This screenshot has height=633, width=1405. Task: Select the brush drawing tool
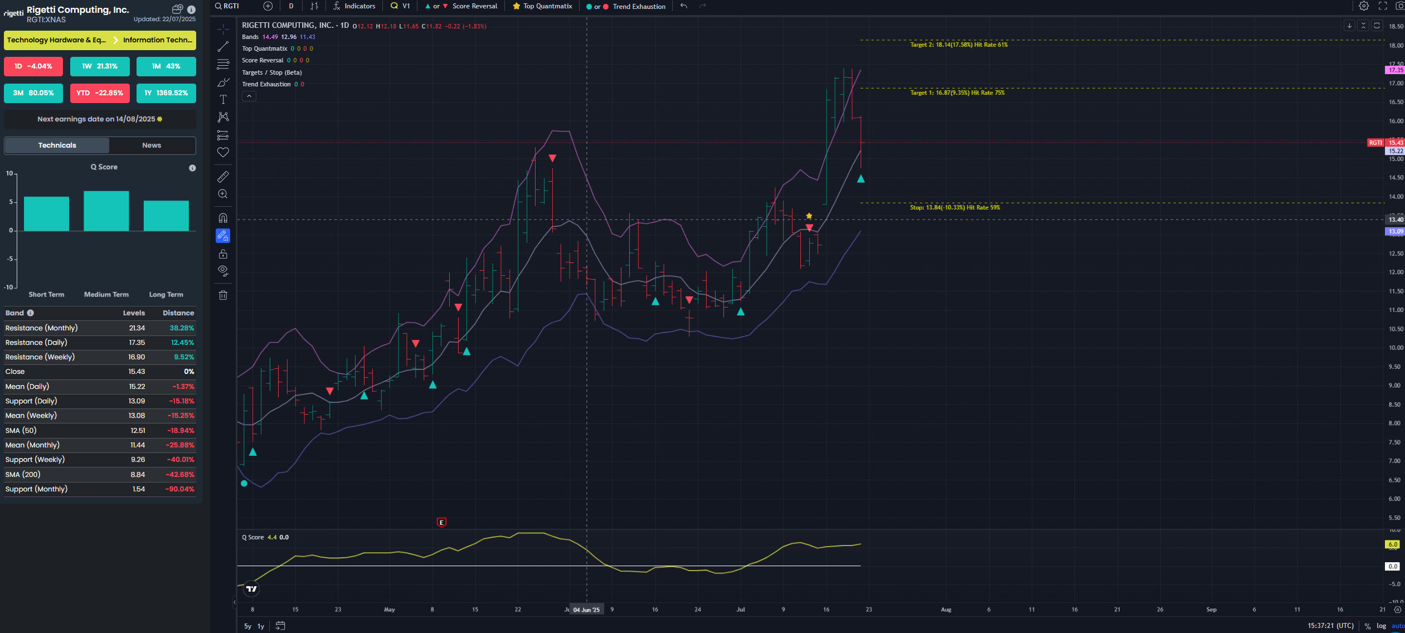pos(223,82)
